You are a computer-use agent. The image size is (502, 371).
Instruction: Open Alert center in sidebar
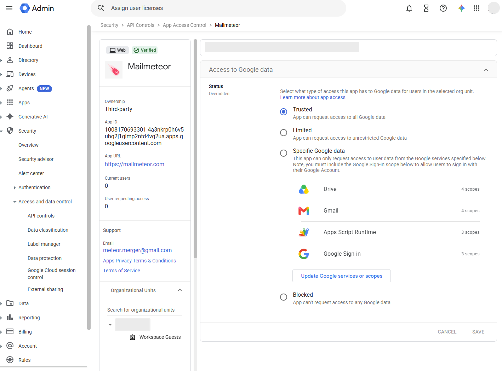coord(31,173)
